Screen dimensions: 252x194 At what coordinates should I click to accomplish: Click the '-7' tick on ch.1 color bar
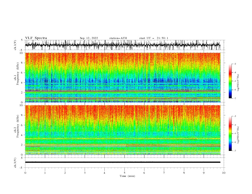point(234,99)
